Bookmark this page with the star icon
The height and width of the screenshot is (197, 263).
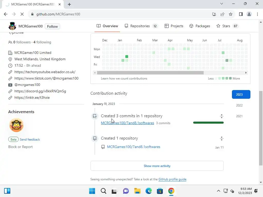coord(231,14)
